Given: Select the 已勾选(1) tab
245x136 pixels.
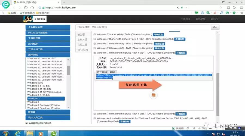Looking at the screenshot, I should tap(83, 50).
